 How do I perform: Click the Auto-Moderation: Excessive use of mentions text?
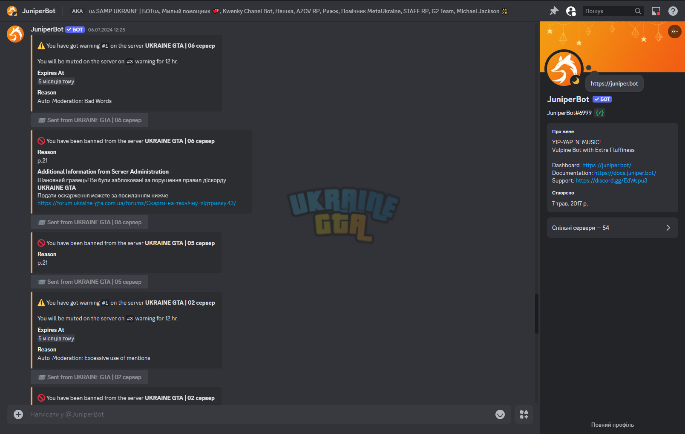tap(94, 358)
